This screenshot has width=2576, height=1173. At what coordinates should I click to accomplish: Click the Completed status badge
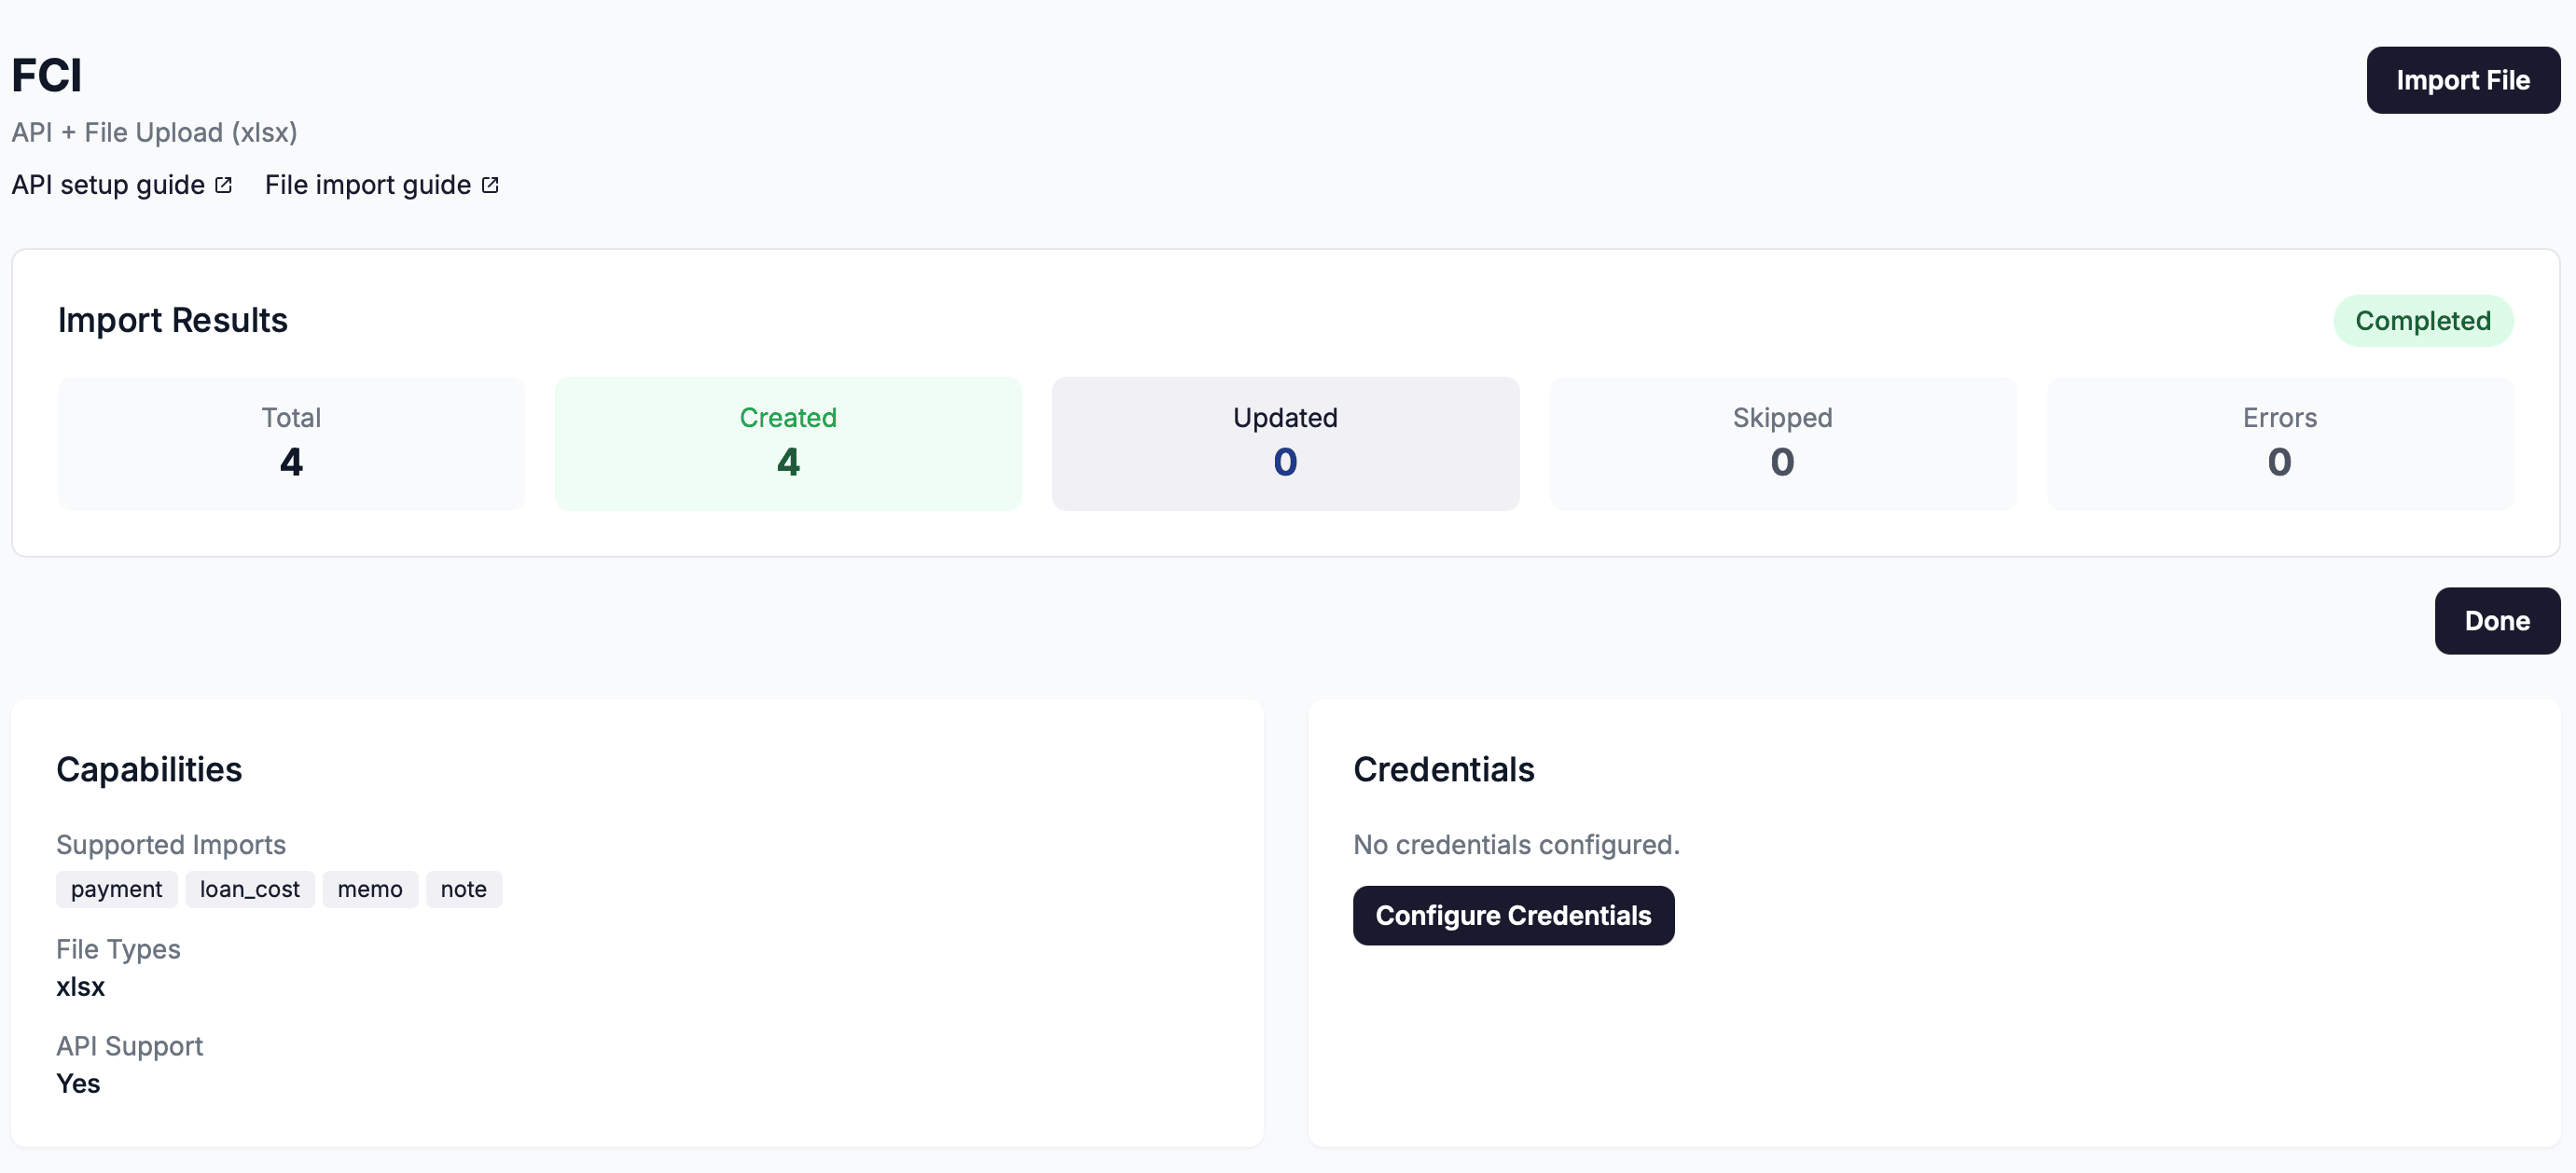(x=2422, y=321)
